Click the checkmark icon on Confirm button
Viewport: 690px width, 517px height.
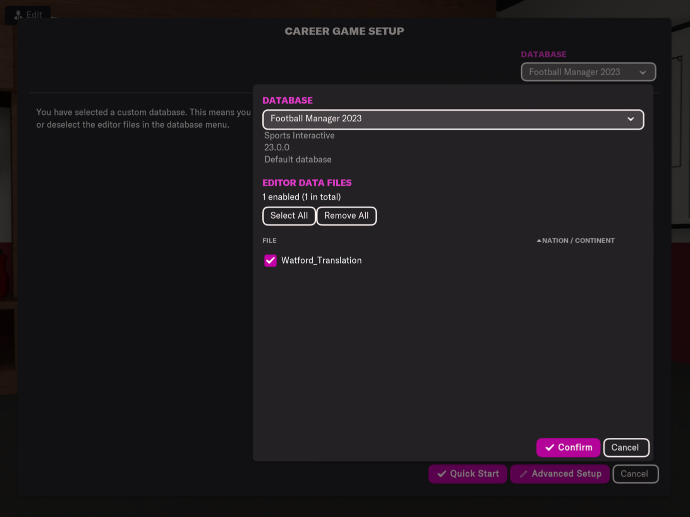[549, 447]
